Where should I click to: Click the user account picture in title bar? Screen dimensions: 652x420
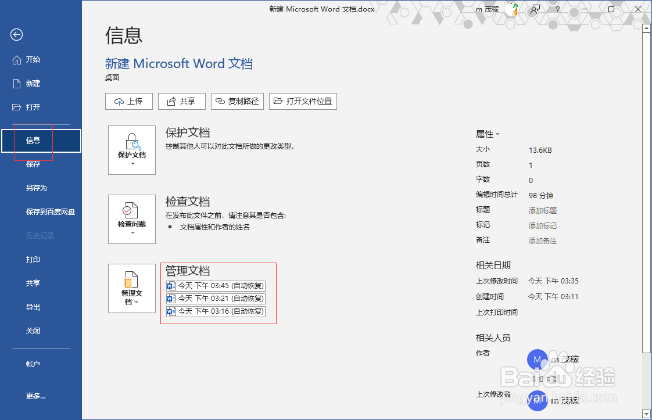512,9
